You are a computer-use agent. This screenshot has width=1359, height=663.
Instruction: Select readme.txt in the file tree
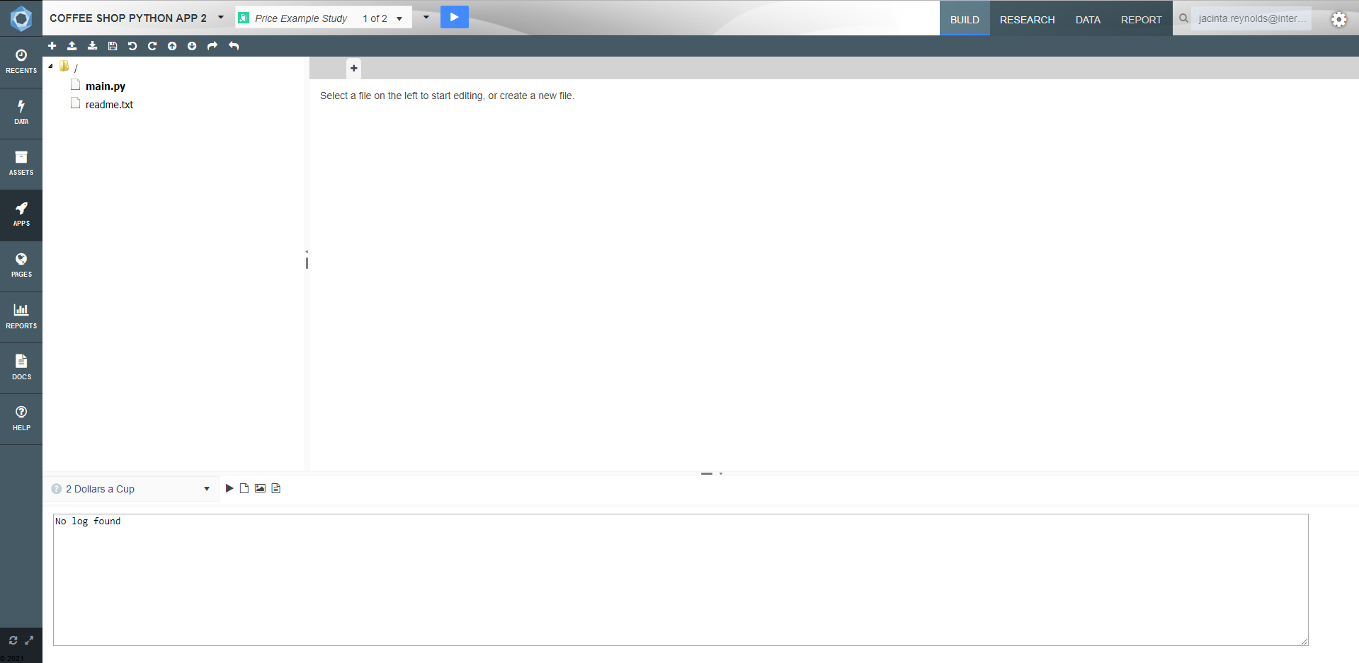click(x=109, y=105)
